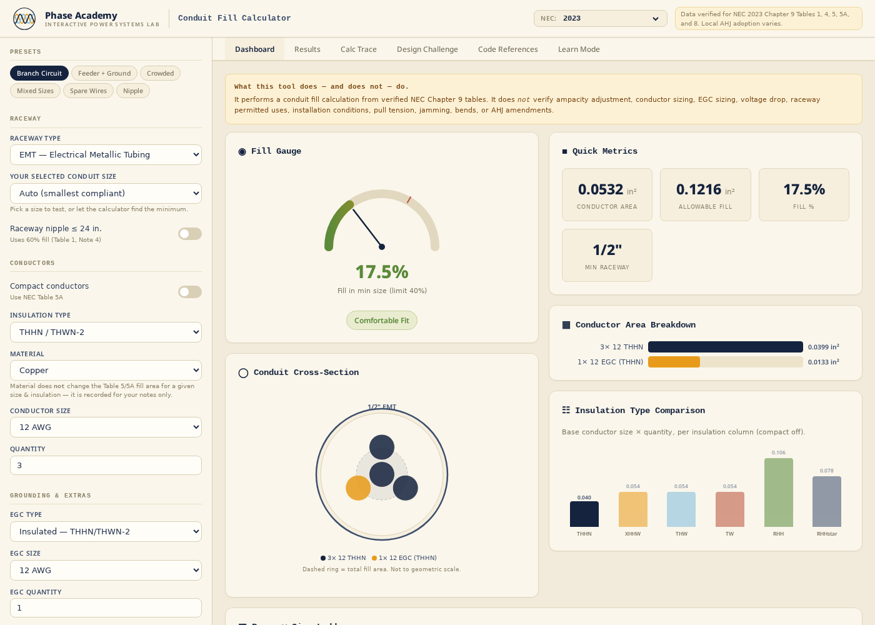Screen dimensions: 875x625
Task: Click the 0.0133 in² breakdown value
Action: click(x=824, y=362)
